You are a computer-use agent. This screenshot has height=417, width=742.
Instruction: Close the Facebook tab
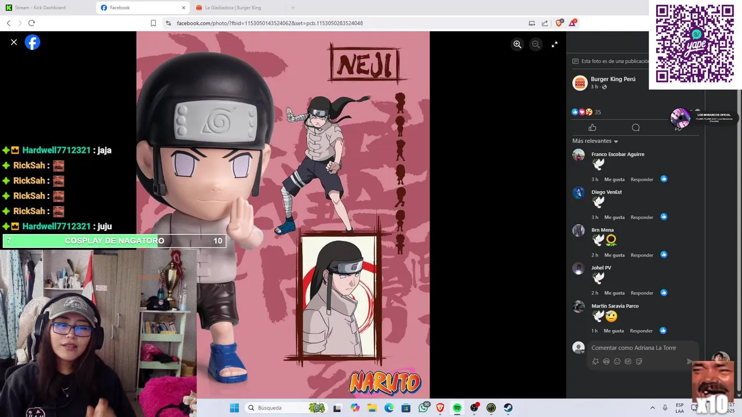point(184,8)
